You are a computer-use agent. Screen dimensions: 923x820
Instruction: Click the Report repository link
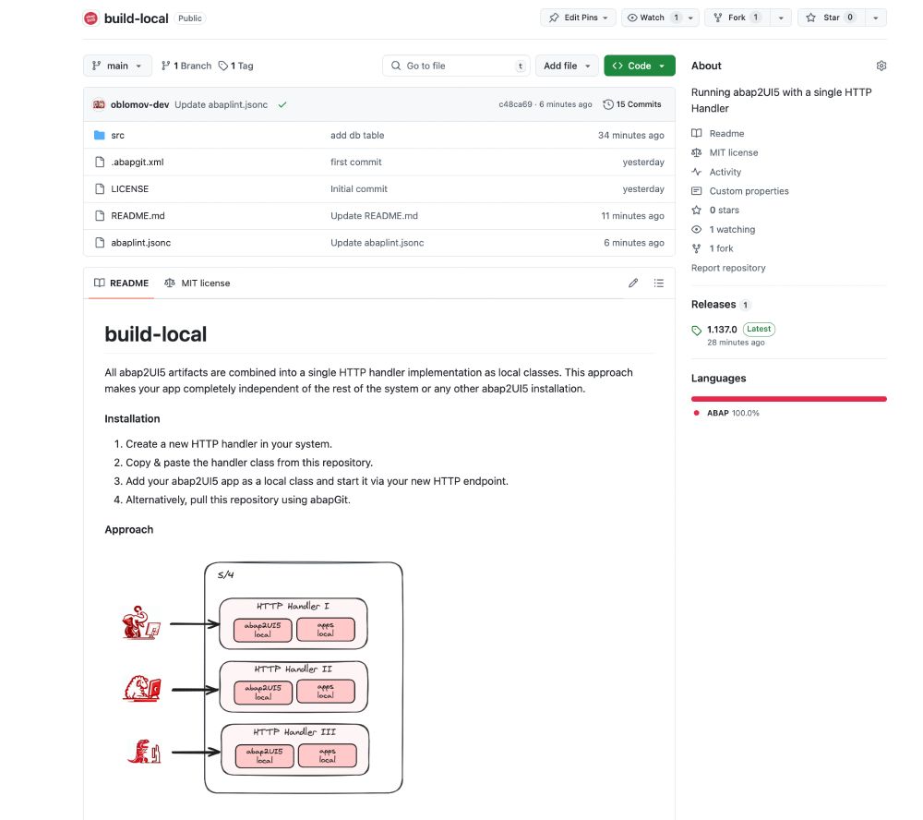728,268
